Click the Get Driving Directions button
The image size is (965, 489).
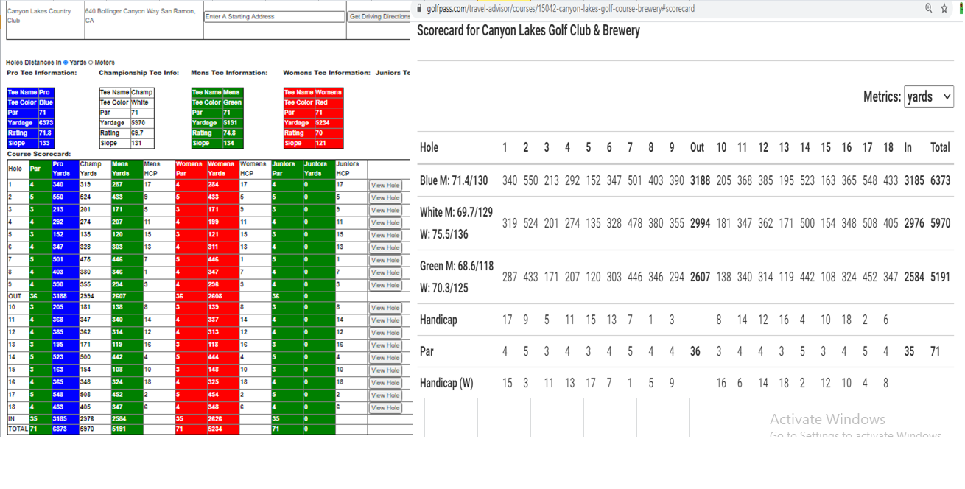(379, 16)
